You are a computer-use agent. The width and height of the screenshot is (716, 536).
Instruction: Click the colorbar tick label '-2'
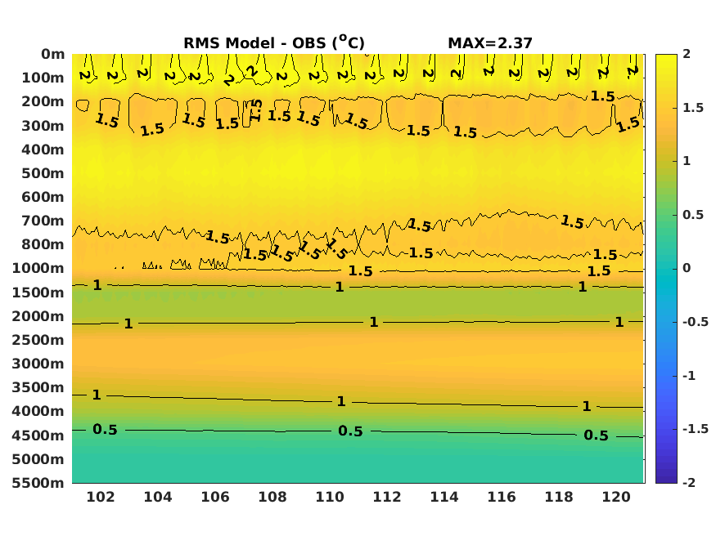(x=689, y=482)
